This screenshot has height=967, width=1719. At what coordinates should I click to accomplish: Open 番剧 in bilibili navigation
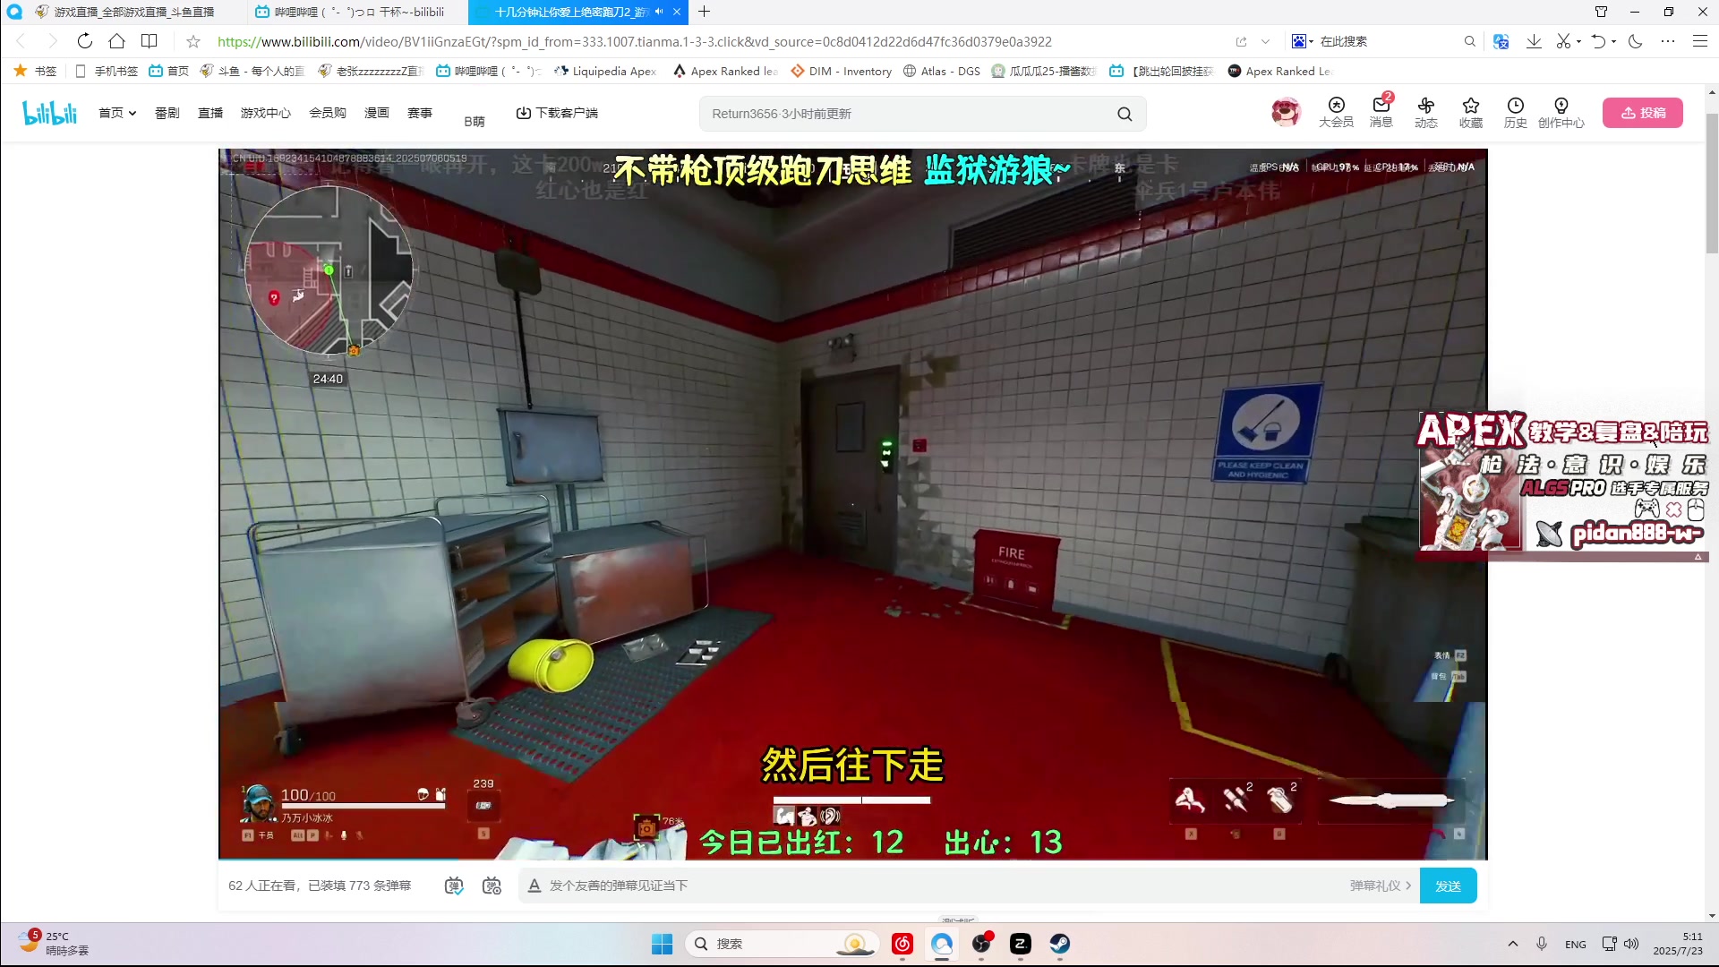[x=167, y=113]
